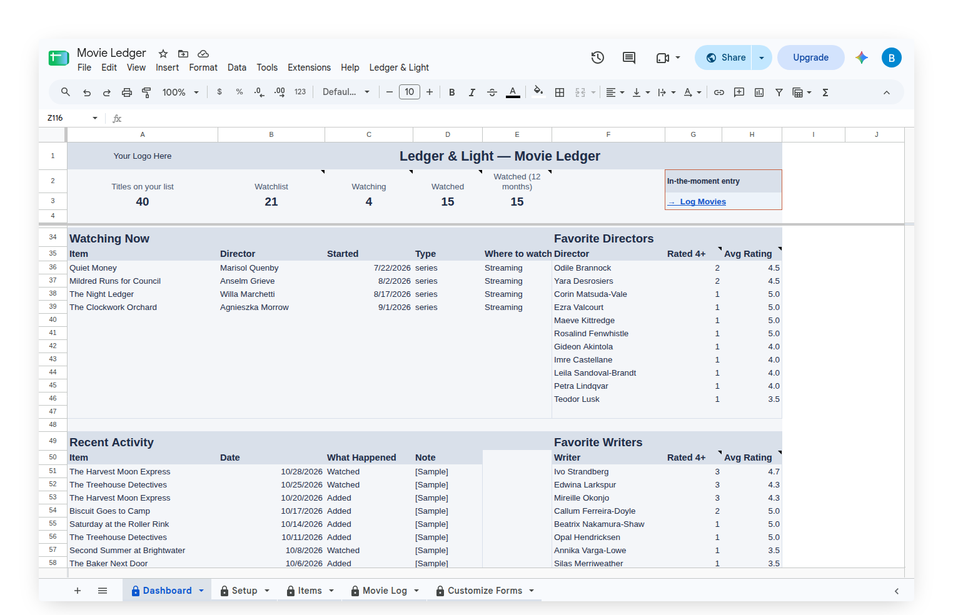This screenshot has height=615, width=953.
Task: Open the search menus magnifier icon
Action: [x=65, y=92]
